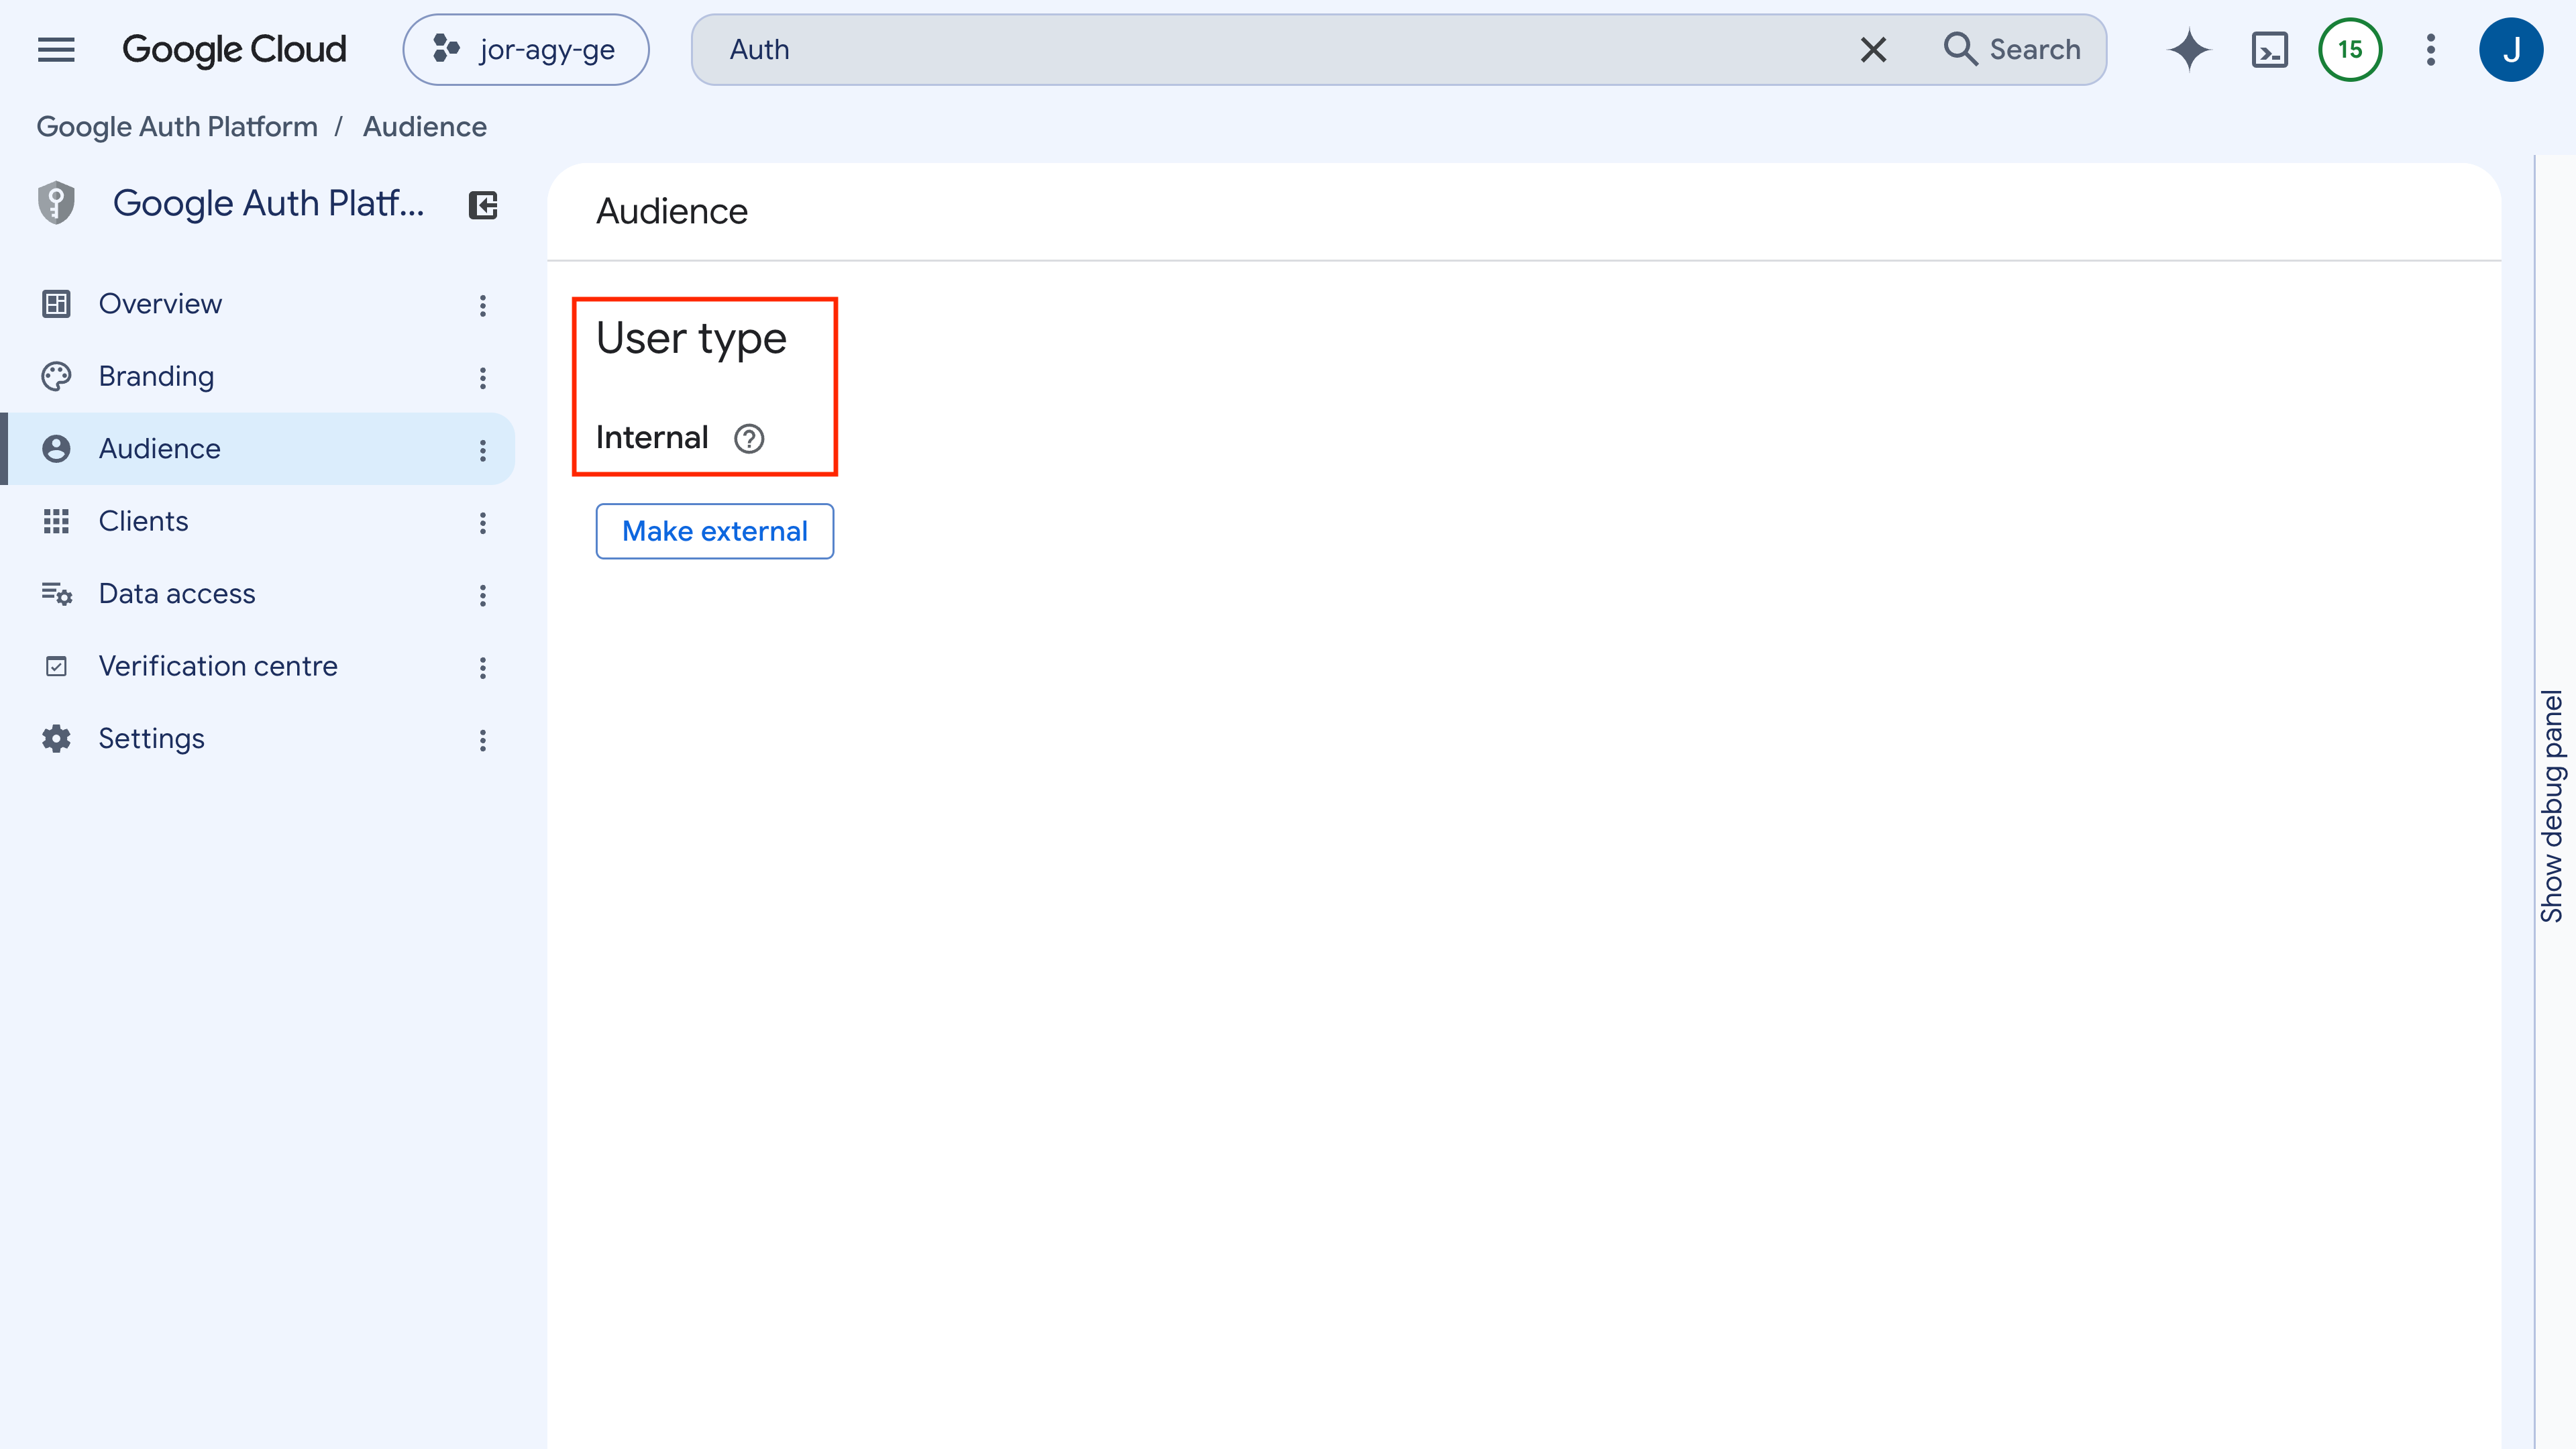The width and height of the screenshot is (2576, 1449).
Task: Open the main navigation hamburger menu
Action: click(x=56, y=49)
